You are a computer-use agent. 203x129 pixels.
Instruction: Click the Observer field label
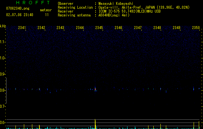point(66,4)
